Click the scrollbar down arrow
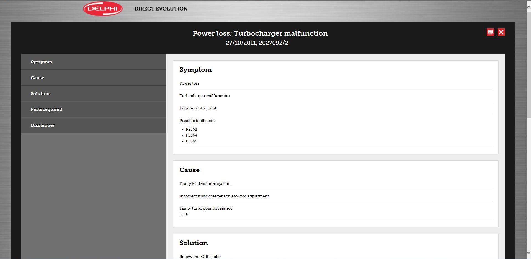Screen dimensions: 531x259 [x=529, y=253]
